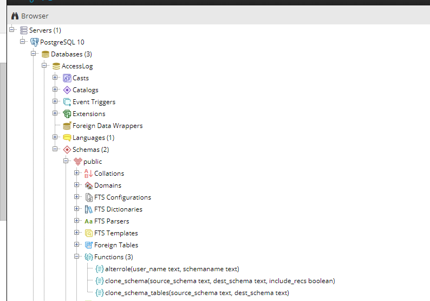Select the public schema label
Viewport: 430px width, 301px height.
[x=93, y=162]
